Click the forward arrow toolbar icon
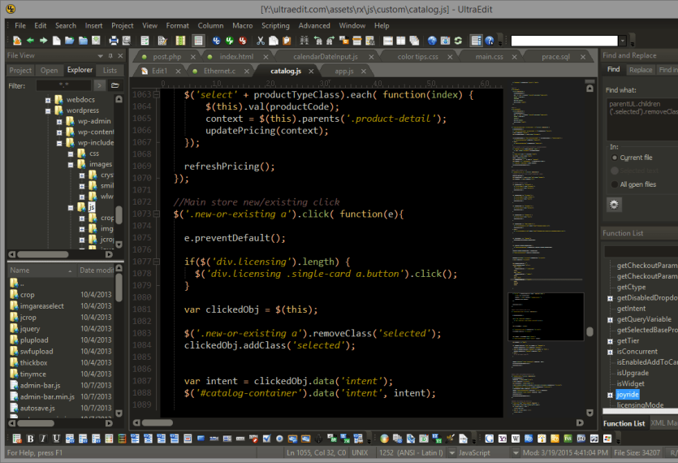 43,41
